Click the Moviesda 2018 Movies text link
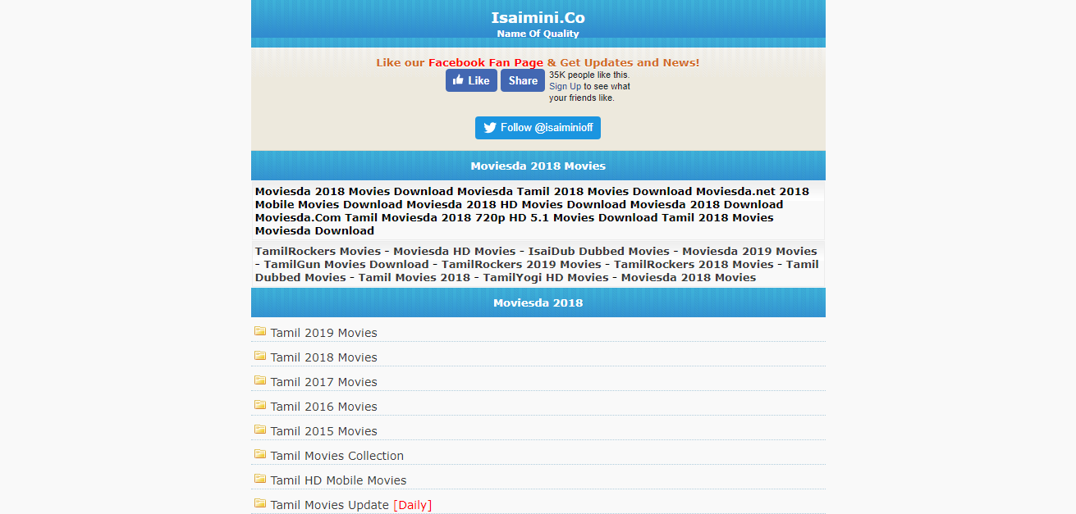 (x=689, y=277)
